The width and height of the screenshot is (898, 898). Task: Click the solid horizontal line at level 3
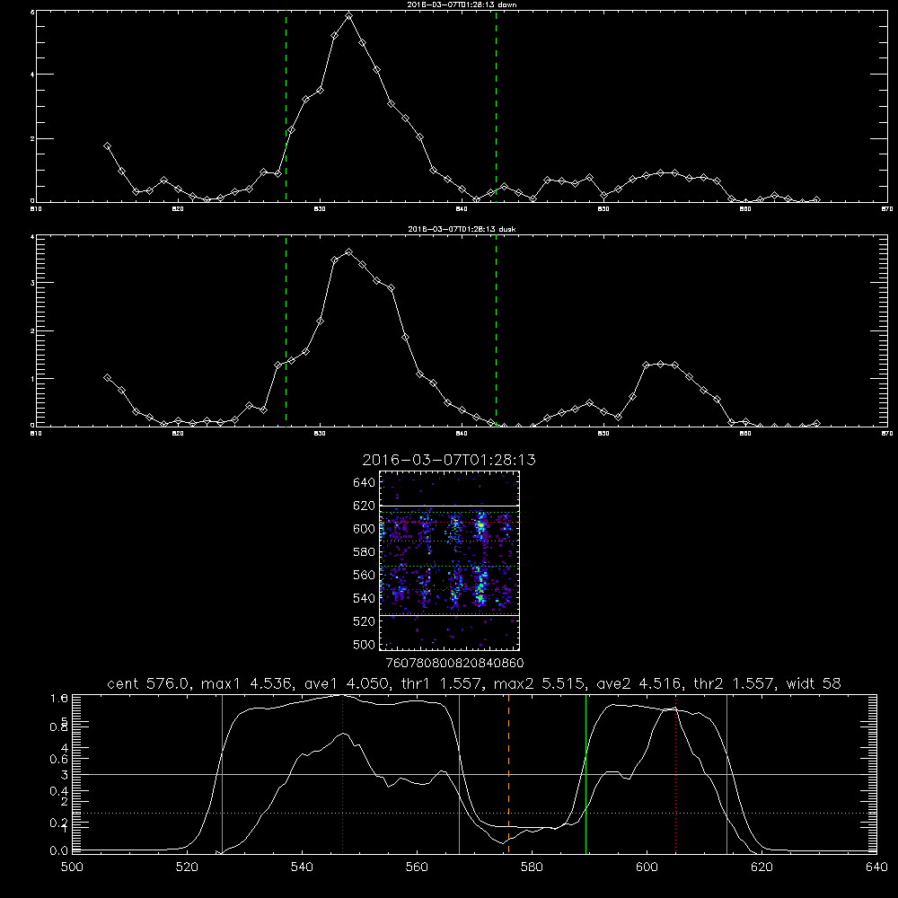[474, 774]
